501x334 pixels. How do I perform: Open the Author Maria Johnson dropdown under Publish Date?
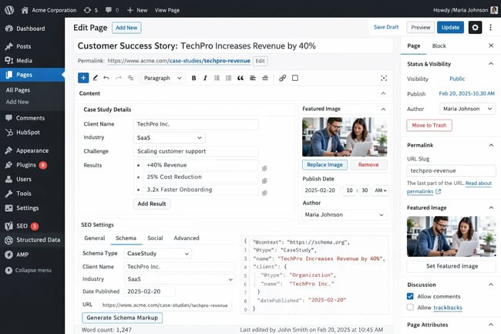pyautogui.click(x=344, y=214)
